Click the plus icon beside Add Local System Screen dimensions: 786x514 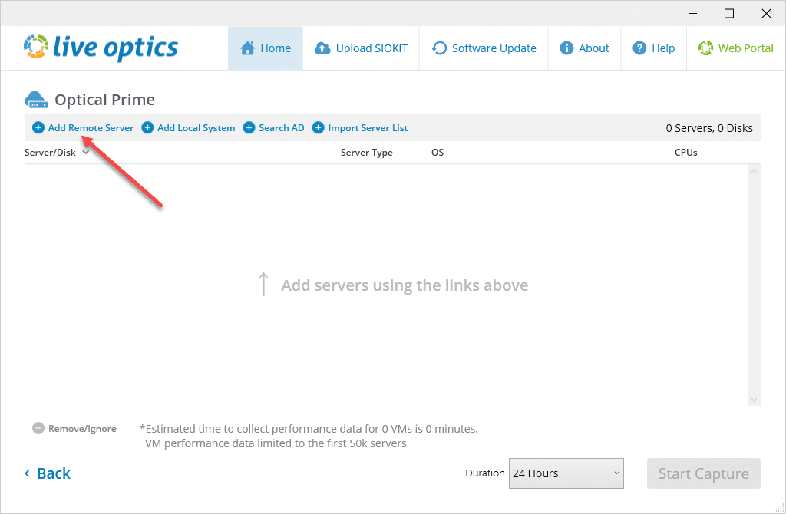[x=147, y=128]
